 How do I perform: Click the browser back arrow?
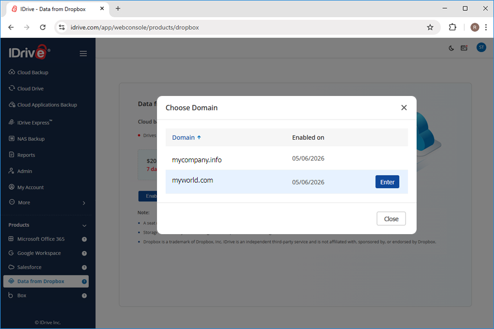pos(11,27)
